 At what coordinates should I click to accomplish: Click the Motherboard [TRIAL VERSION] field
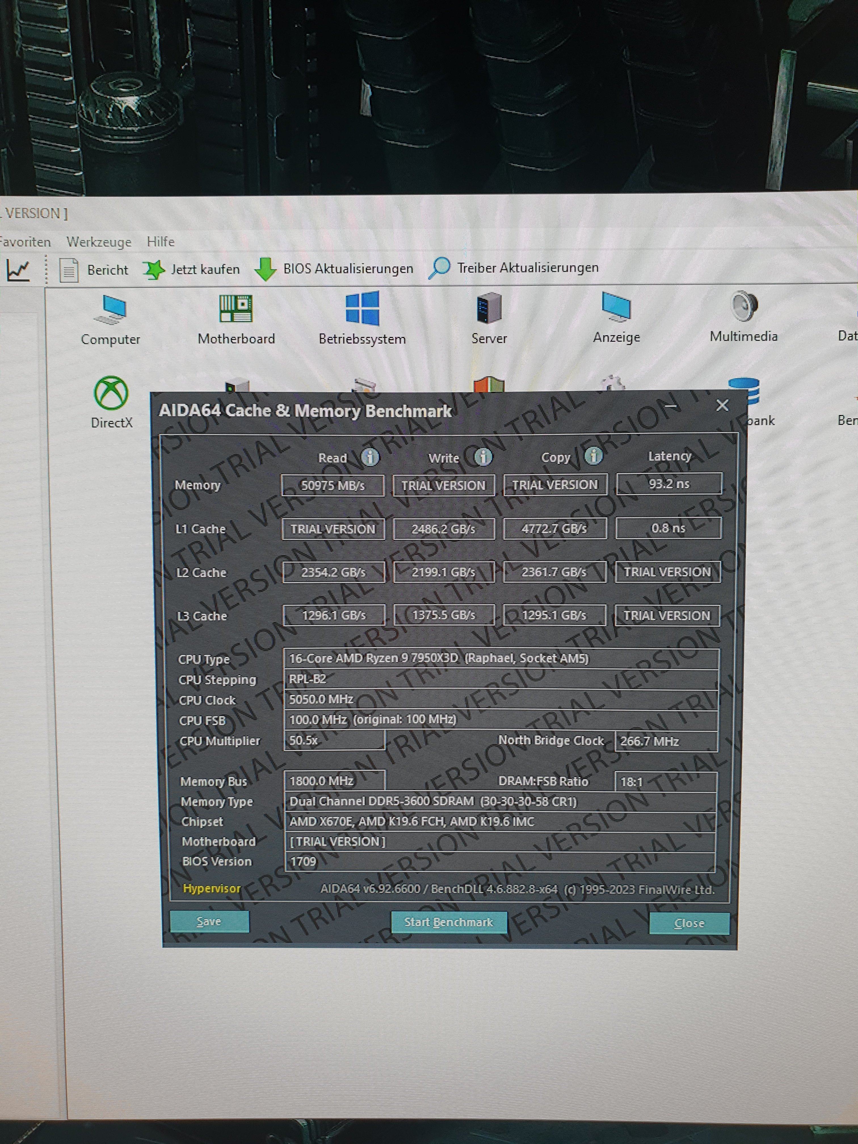tap(500, 842)
